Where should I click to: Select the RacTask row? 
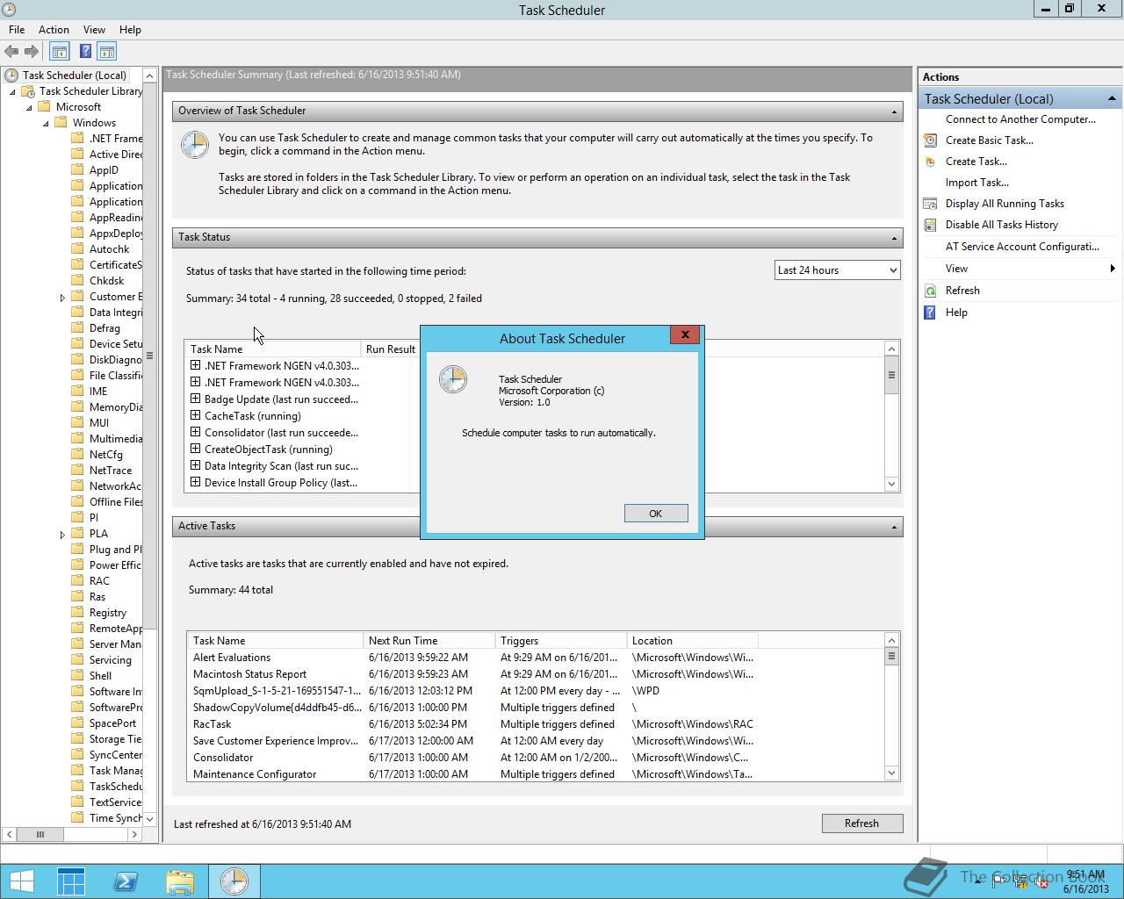pyautogui.click(x=535, y=724)
